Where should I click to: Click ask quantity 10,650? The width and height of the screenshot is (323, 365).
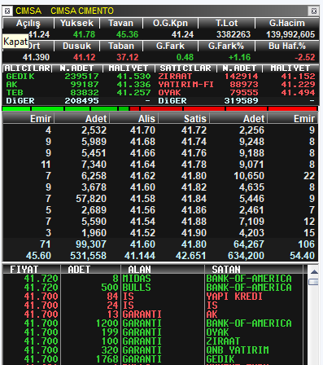tap(249, 176)
